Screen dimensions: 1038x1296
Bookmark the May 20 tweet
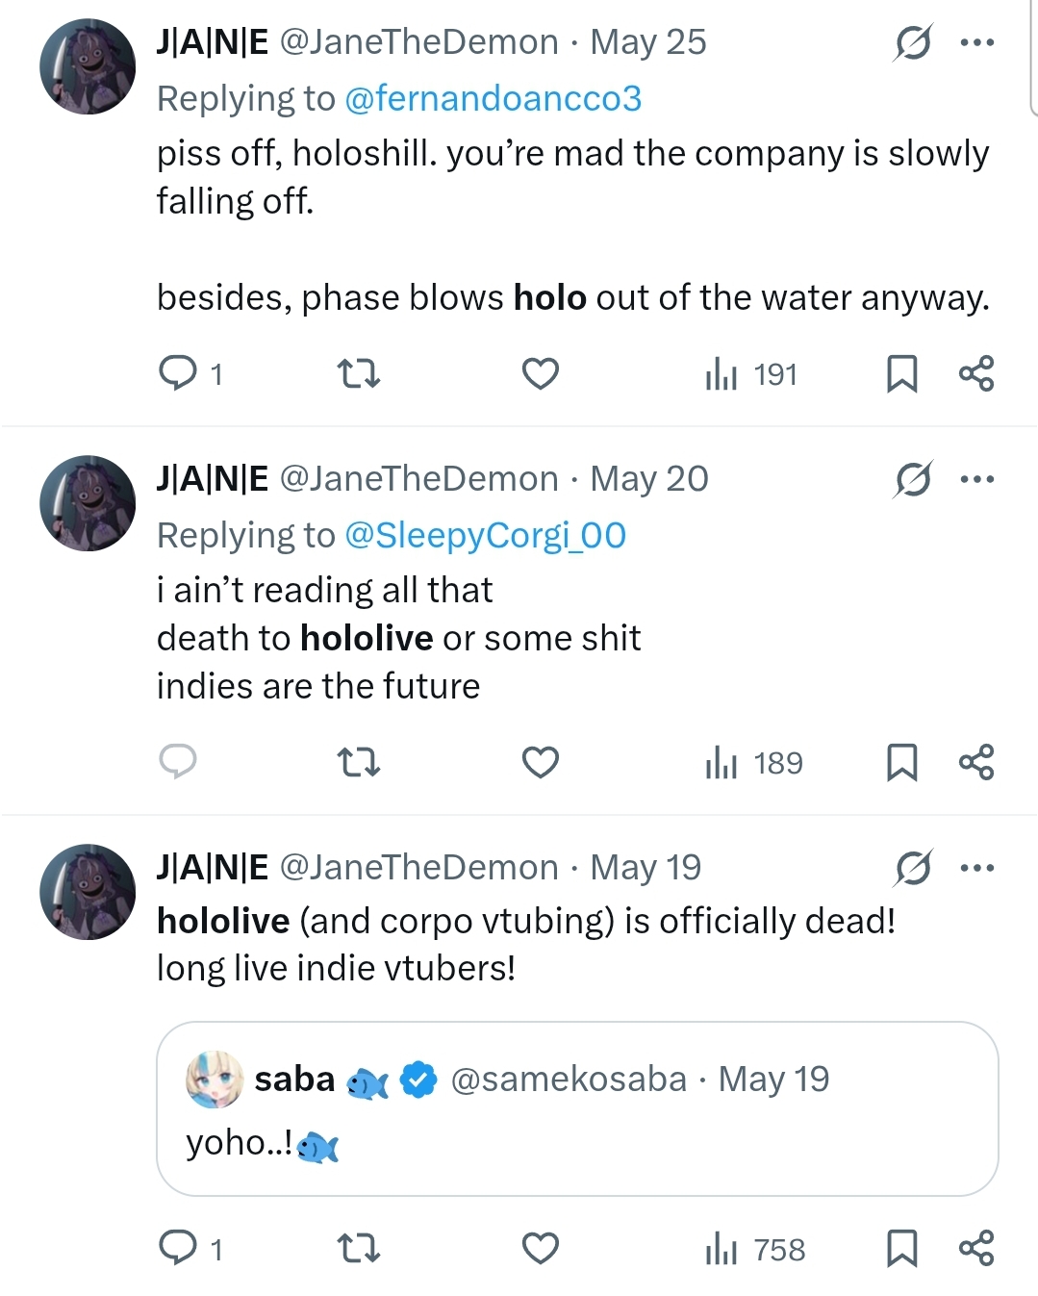pos(901,762)
